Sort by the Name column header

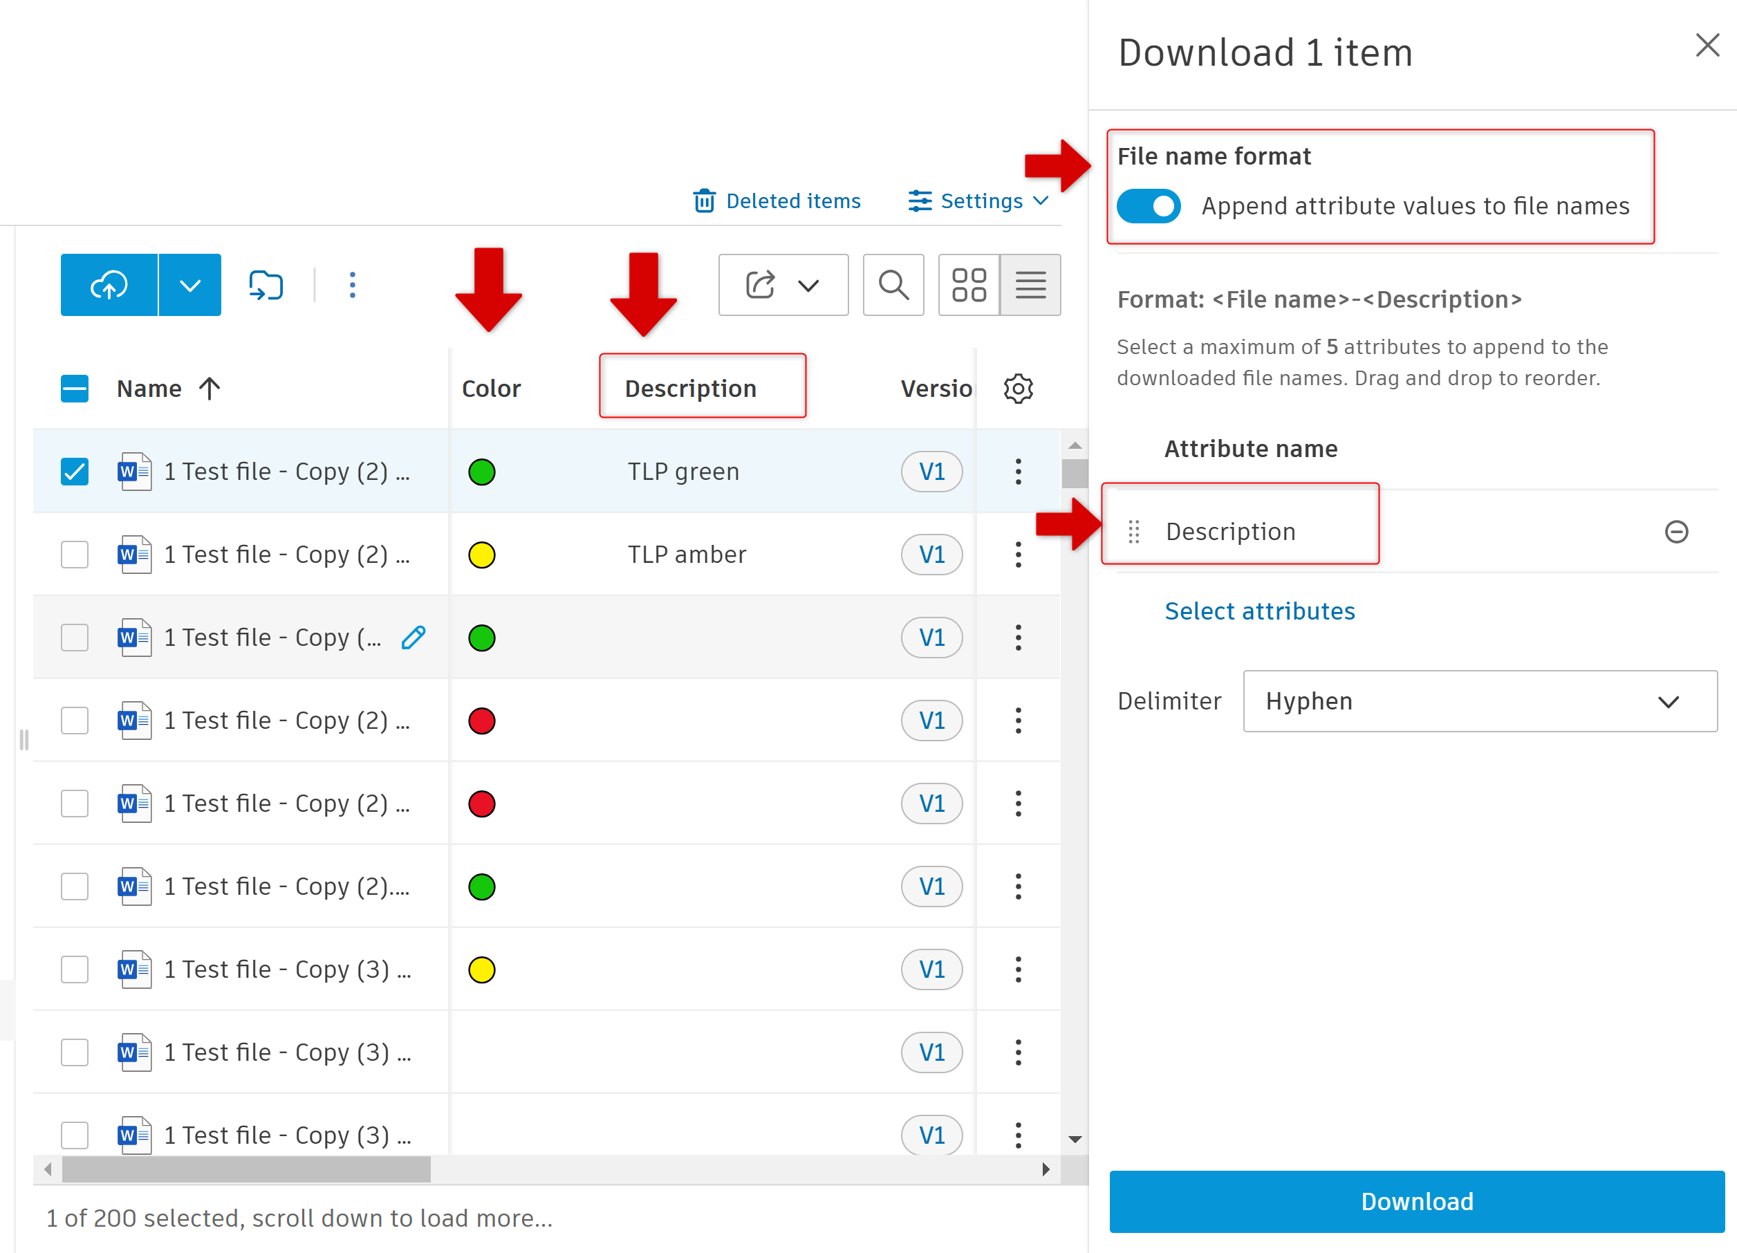149,389
